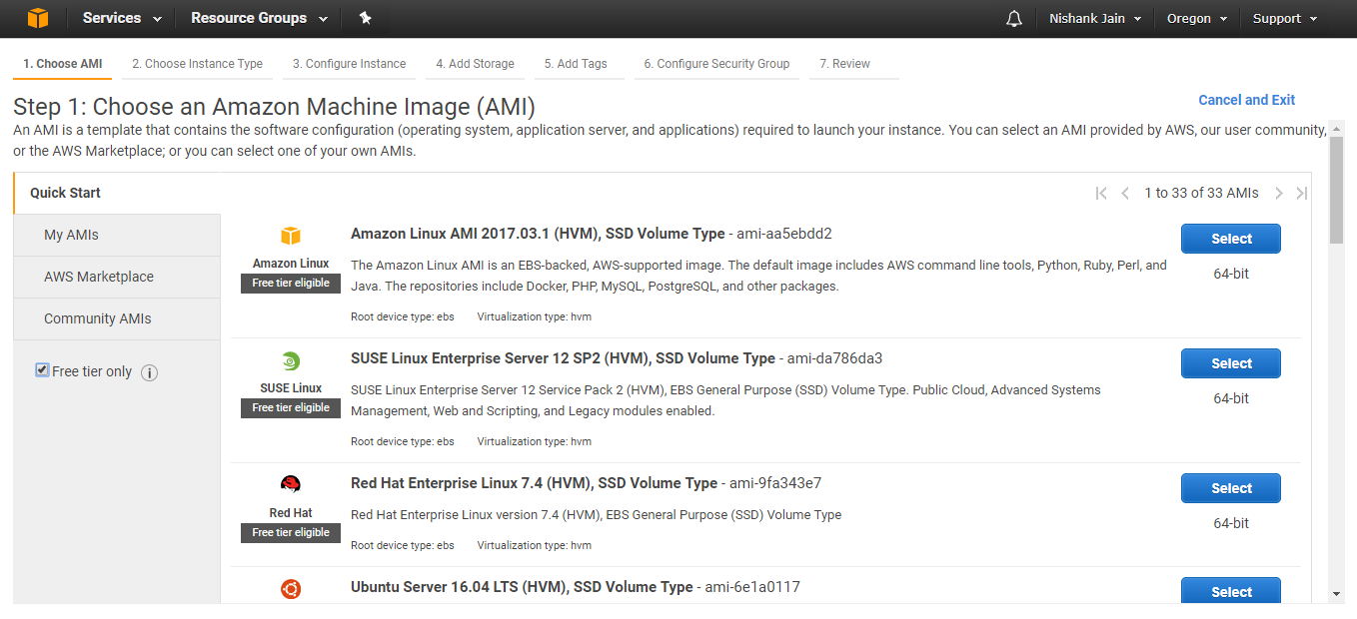Click the SUSE Linux Enterprise Server title
Image resolution: width=1357 pixels, height=619 pixels.
tap(563, 358)
